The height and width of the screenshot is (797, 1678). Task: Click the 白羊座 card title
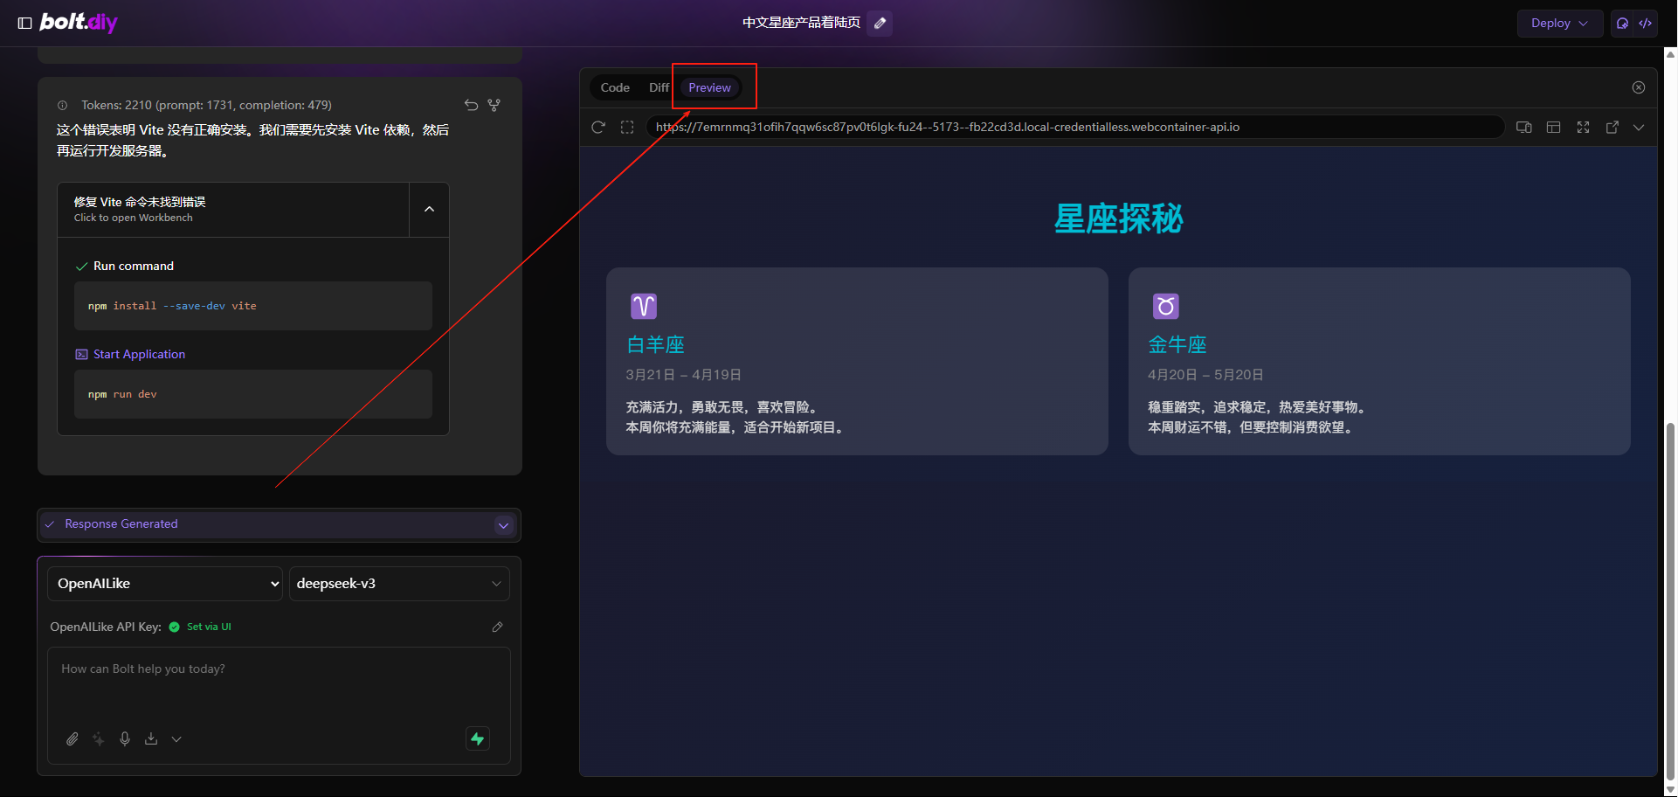(655, 344)
